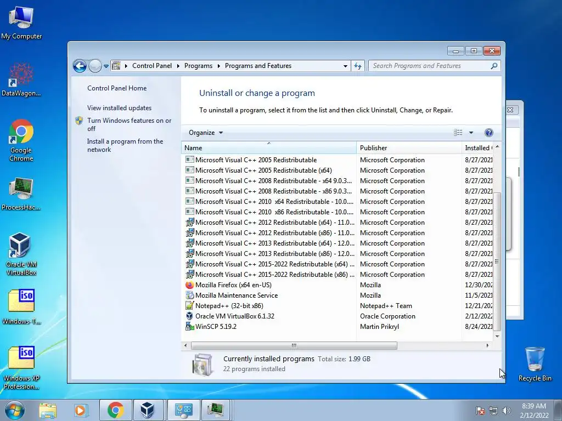
Task: Click the search magnifier icon
Action: tap(494, 66)
